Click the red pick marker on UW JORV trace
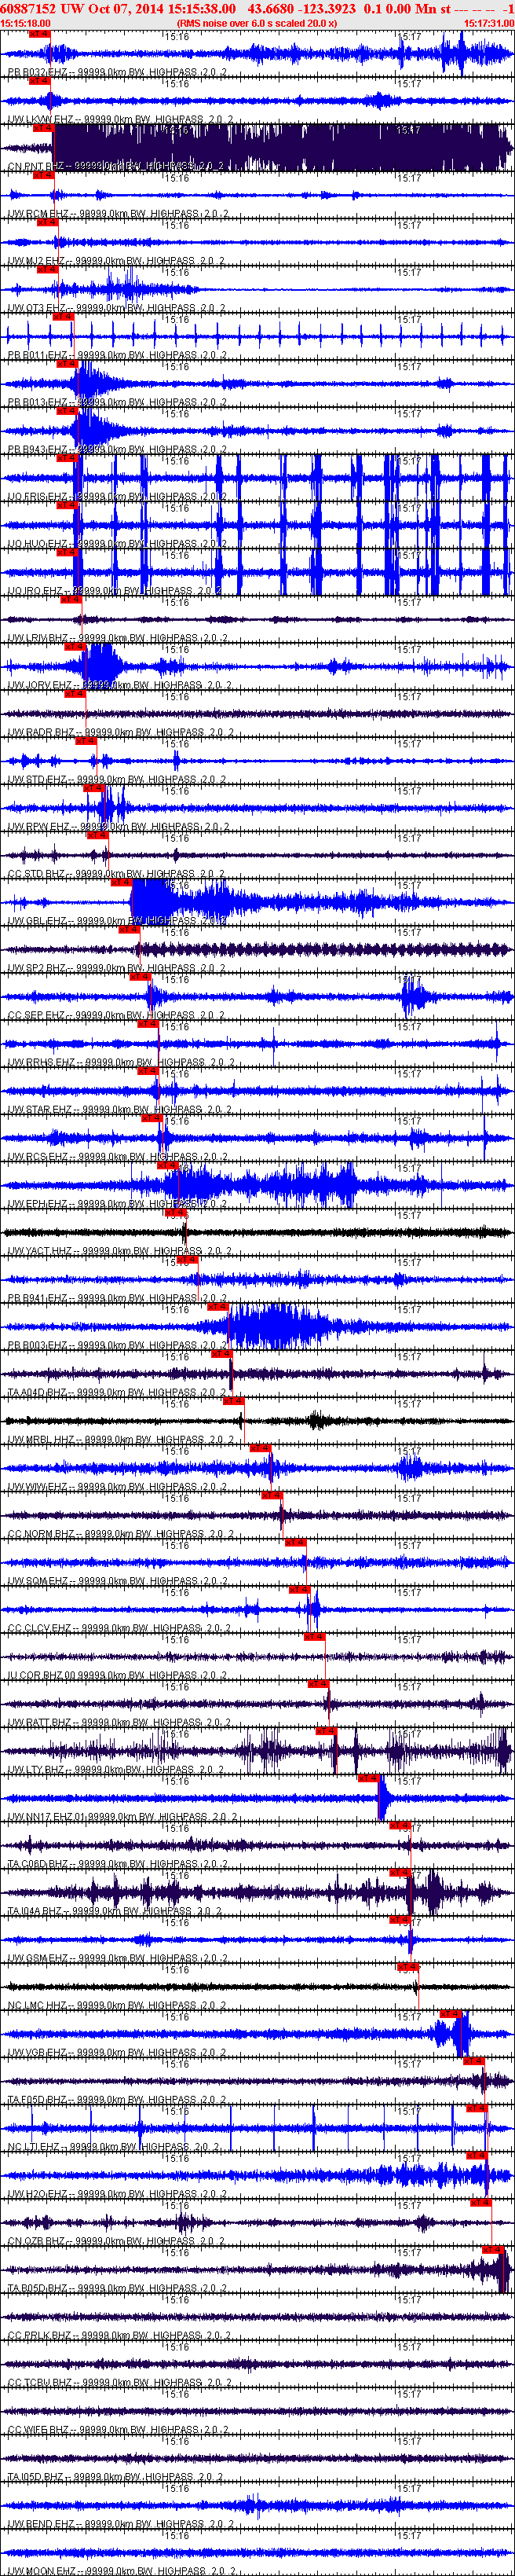The width and height of the screenshot is (515, 2576). (75, 647)
